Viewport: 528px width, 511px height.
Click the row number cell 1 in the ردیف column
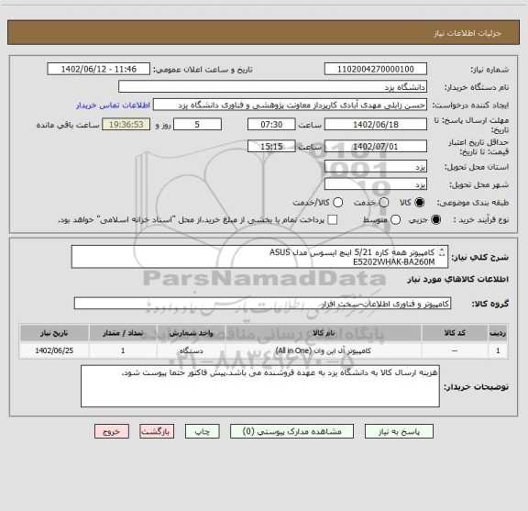click(x=498, y=350)
